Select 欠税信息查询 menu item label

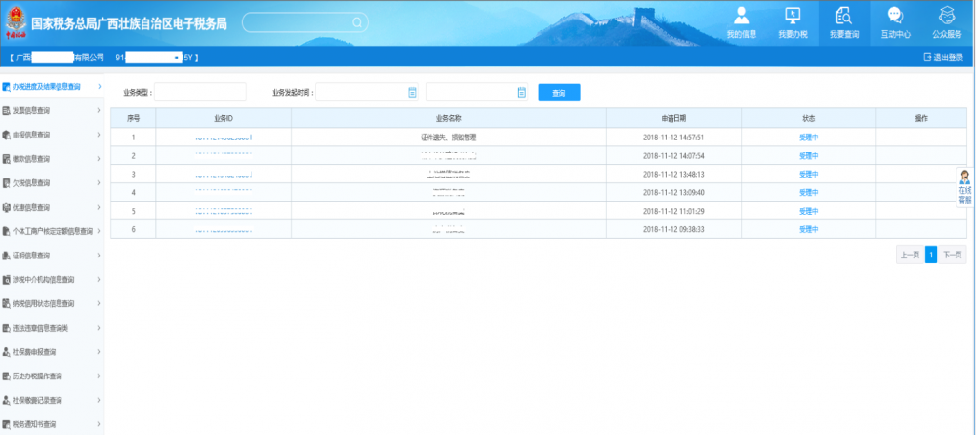pos(31,183)
